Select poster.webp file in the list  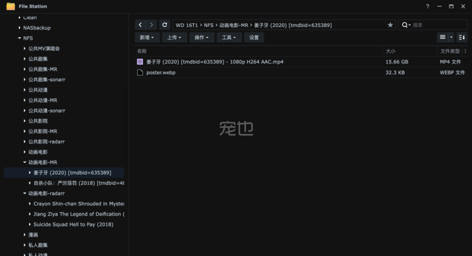pos(160,73)
